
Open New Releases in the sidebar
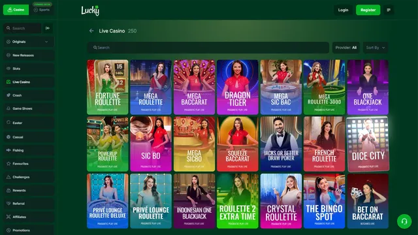click(29, 55)
